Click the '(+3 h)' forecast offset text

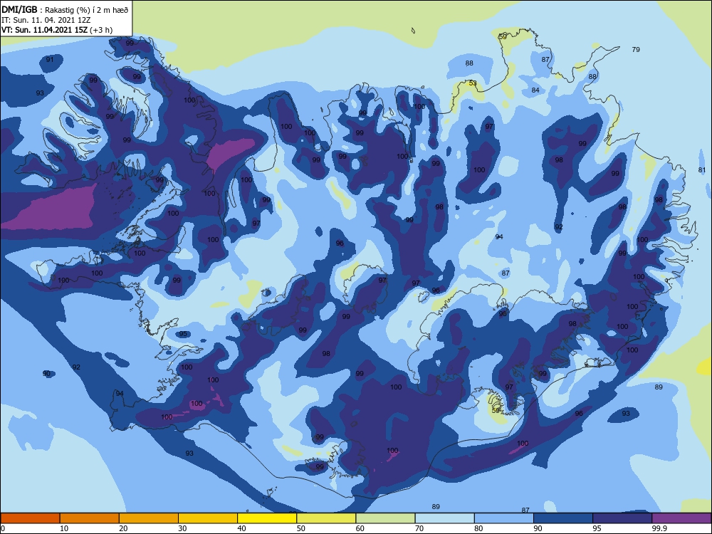101,30
